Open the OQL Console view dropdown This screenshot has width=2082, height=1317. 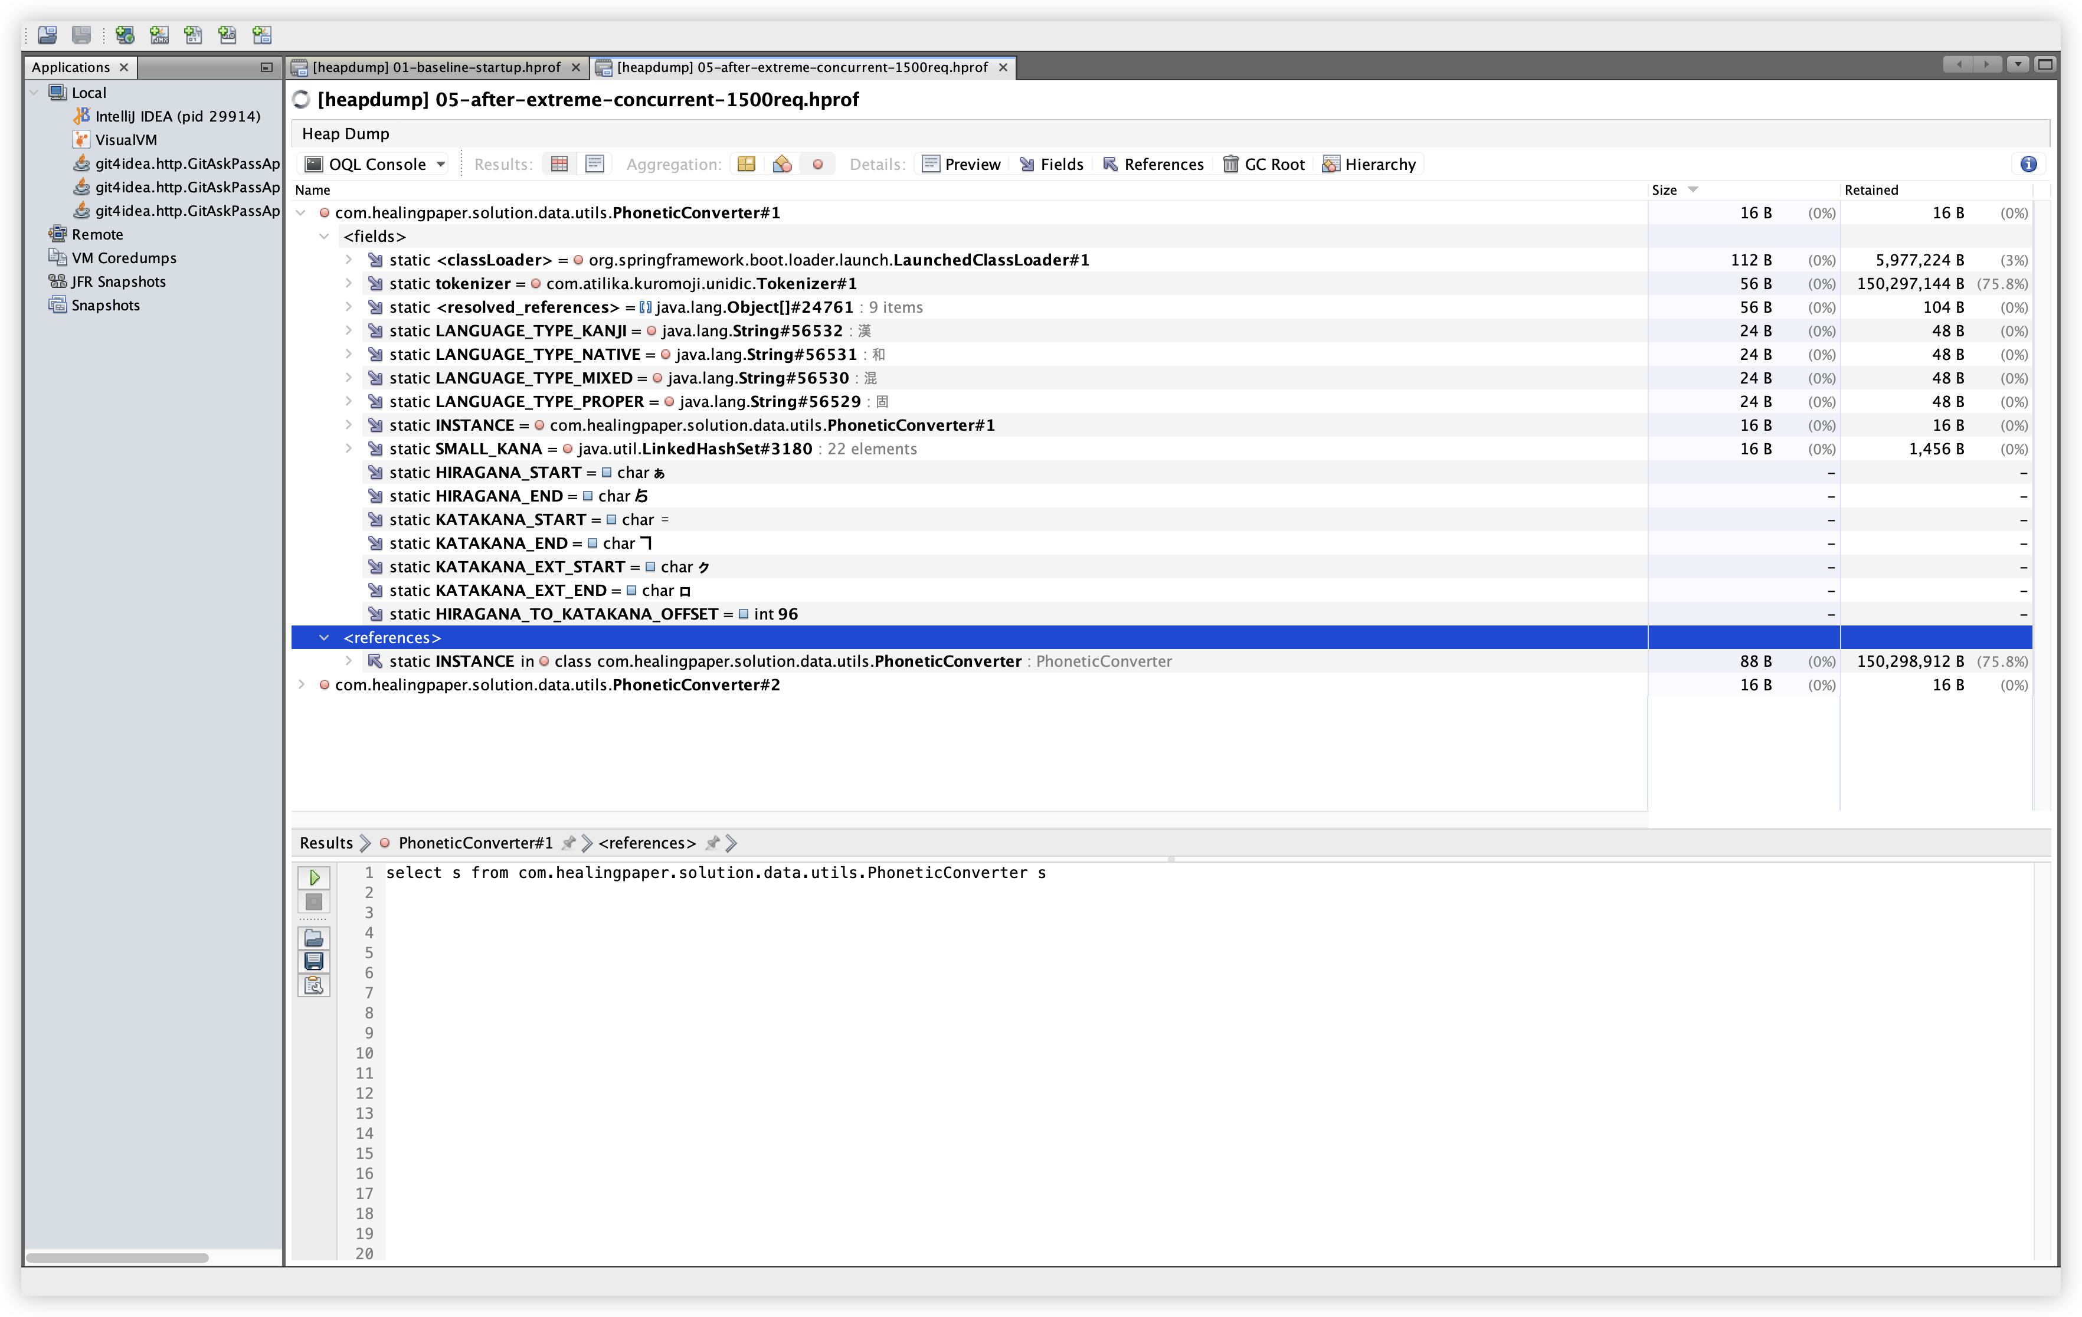point(441,164)
